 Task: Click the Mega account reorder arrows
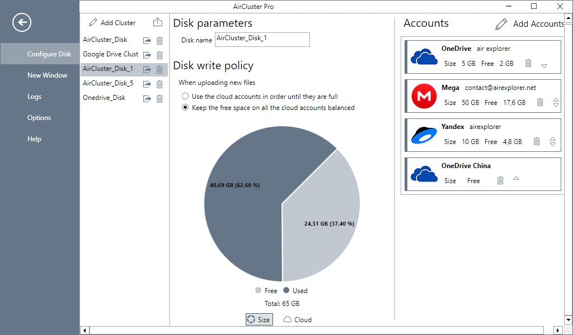[556, 102]
